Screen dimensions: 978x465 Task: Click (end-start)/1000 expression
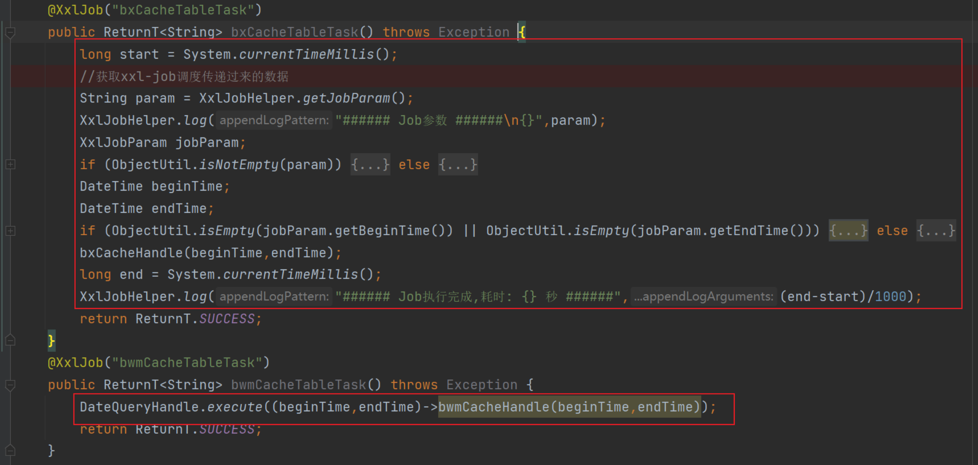tap(843, 297)
